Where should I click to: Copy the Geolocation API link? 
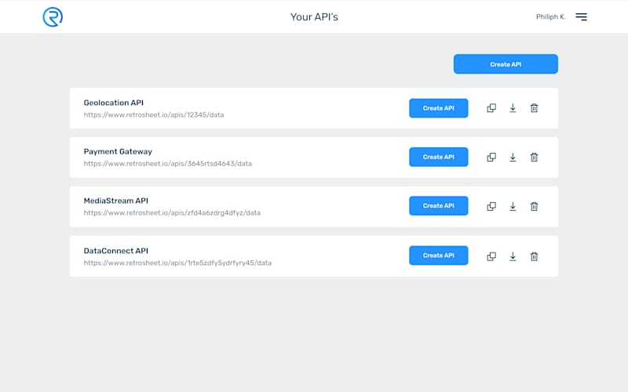click(x=491, y=108)
